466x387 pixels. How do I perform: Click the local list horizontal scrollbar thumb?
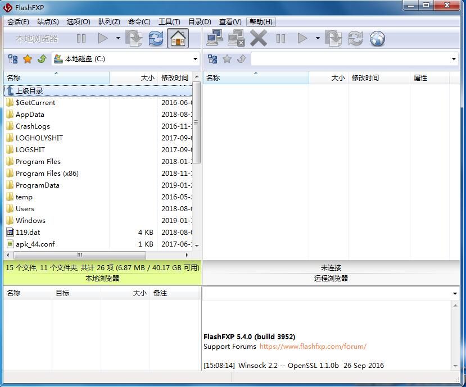(80, 255)
